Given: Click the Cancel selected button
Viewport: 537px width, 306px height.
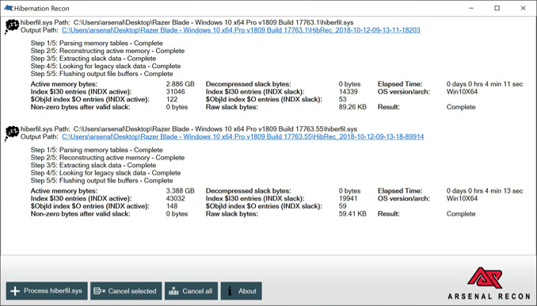Looking at the screenshot, I should tap(126, 291).
